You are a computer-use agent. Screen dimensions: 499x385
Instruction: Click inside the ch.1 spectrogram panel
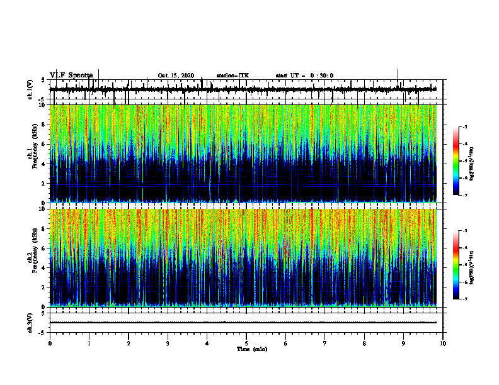(x=243, y=153)
